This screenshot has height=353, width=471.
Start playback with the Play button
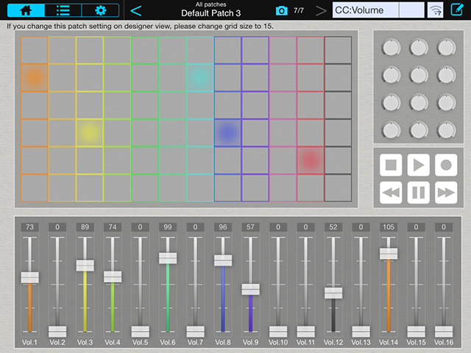[x=419, y=165]
